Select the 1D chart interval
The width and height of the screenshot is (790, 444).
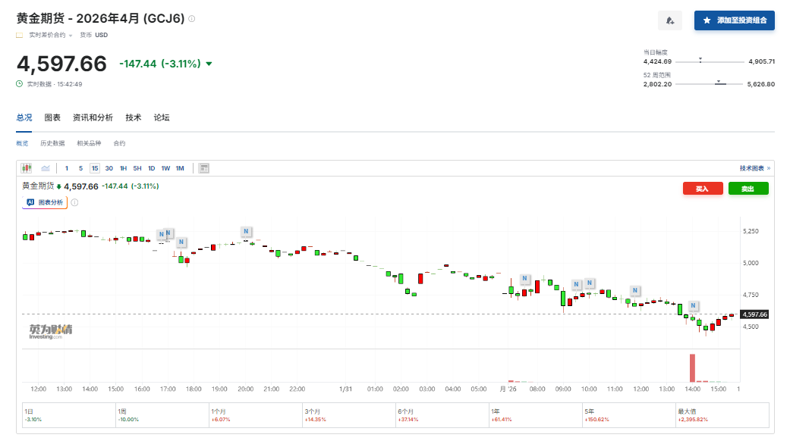pyautogui.click(x=151, y=168)
